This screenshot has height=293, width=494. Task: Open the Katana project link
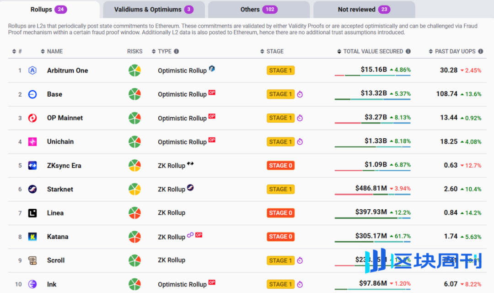point(58,237)
